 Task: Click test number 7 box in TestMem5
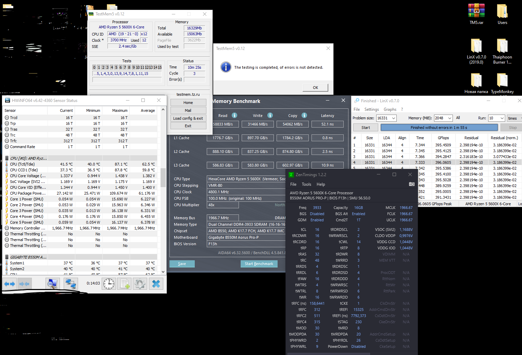tap(125, 67)
